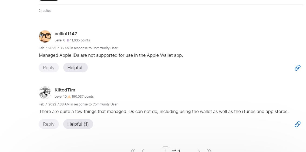This screenshot has width=306, height=152.
Task: Copy link to KiltedTim's reply
Action: click(297, 124)
